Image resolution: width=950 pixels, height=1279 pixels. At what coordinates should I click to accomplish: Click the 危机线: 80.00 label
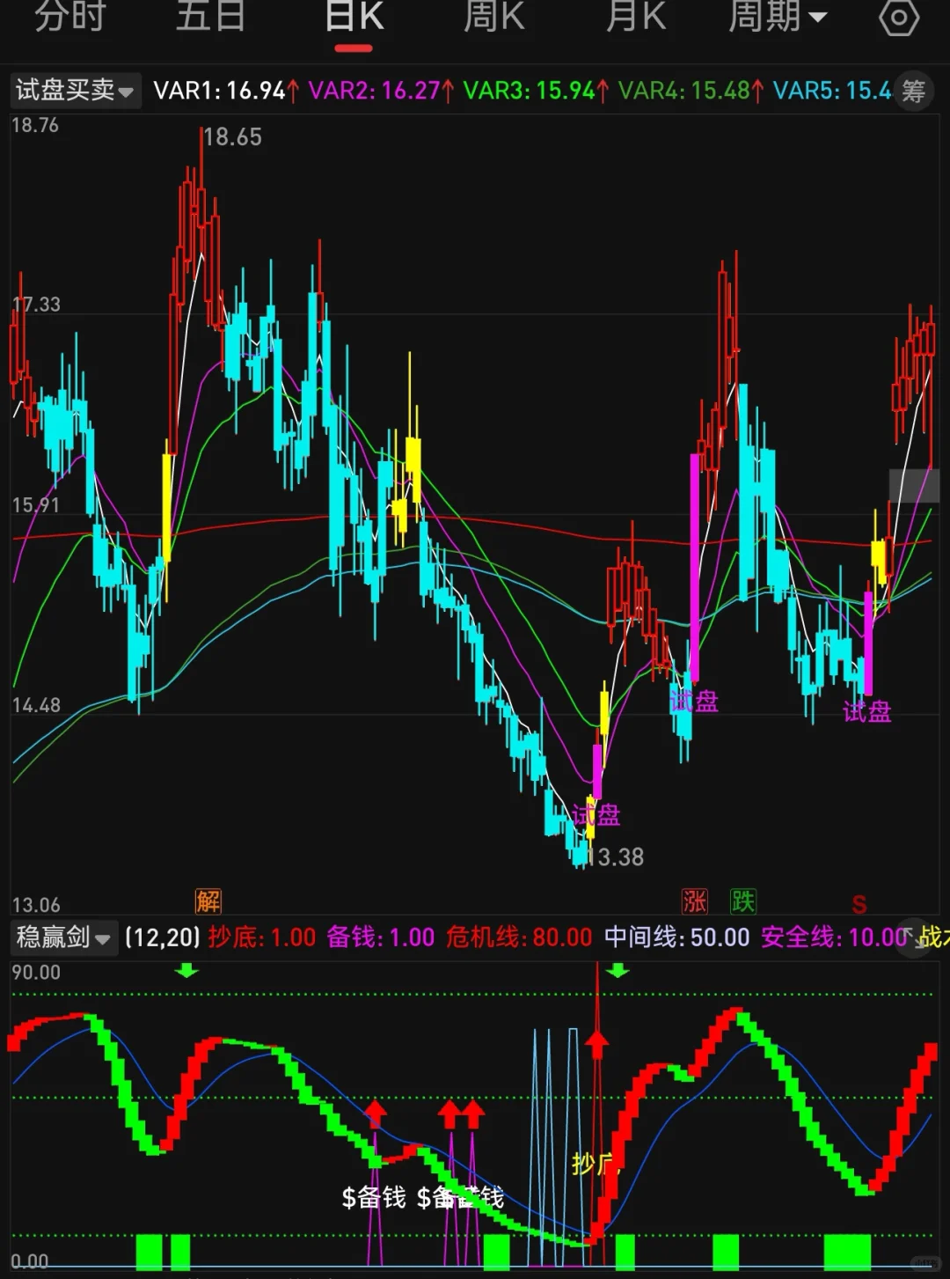tap(519, 937)
